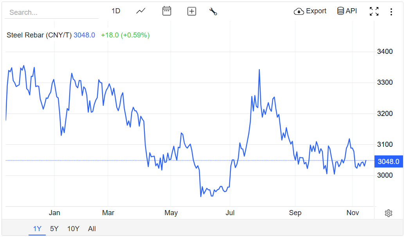Select the 1Y time range tab
Screen dimensions: 405x237
(x=37, y=229)
